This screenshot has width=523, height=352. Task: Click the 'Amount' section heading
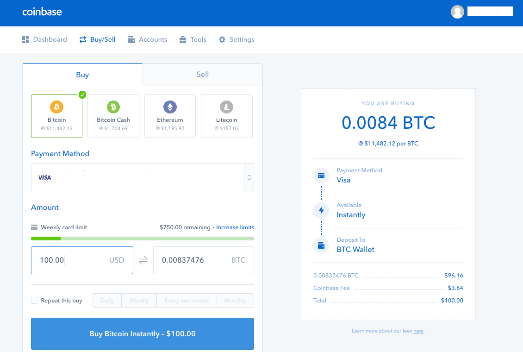[x=45, y=207]
